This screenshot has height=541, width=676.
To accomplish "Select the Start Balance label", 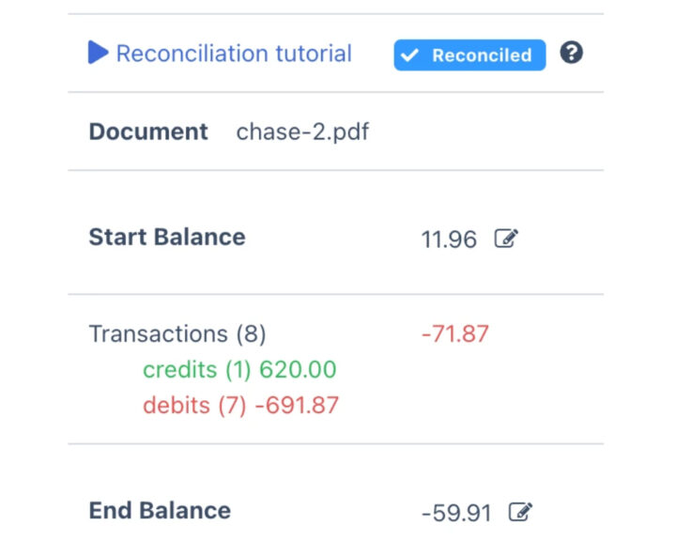I will coord(167,237).
